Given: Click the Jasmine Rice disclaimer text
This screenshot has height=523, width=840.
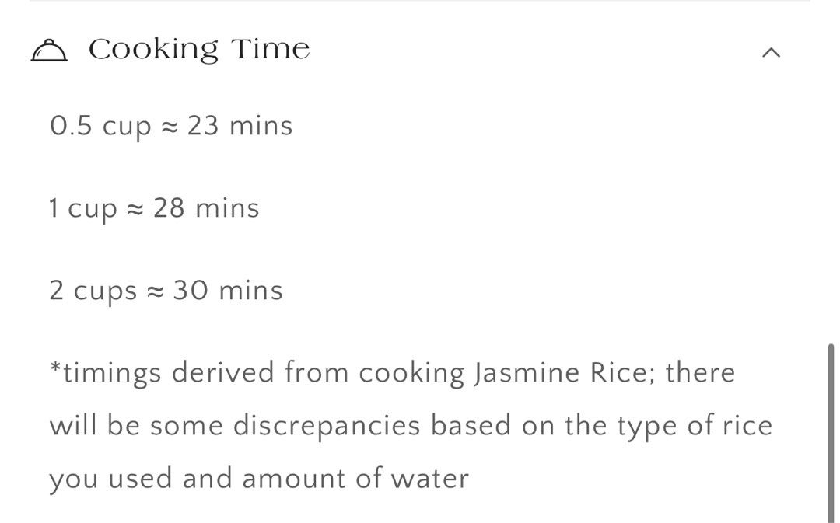Looking at the screenshot, I should click(411, 424).
